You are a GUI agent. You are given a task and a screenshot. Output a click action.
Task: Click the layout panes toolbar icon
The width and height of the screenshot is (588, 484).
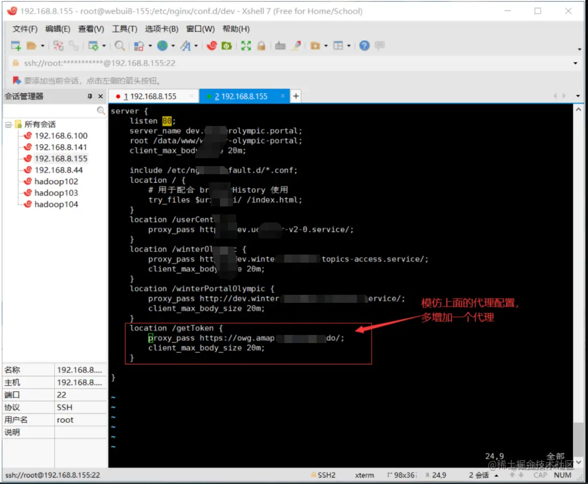click(x=338, y=46)
